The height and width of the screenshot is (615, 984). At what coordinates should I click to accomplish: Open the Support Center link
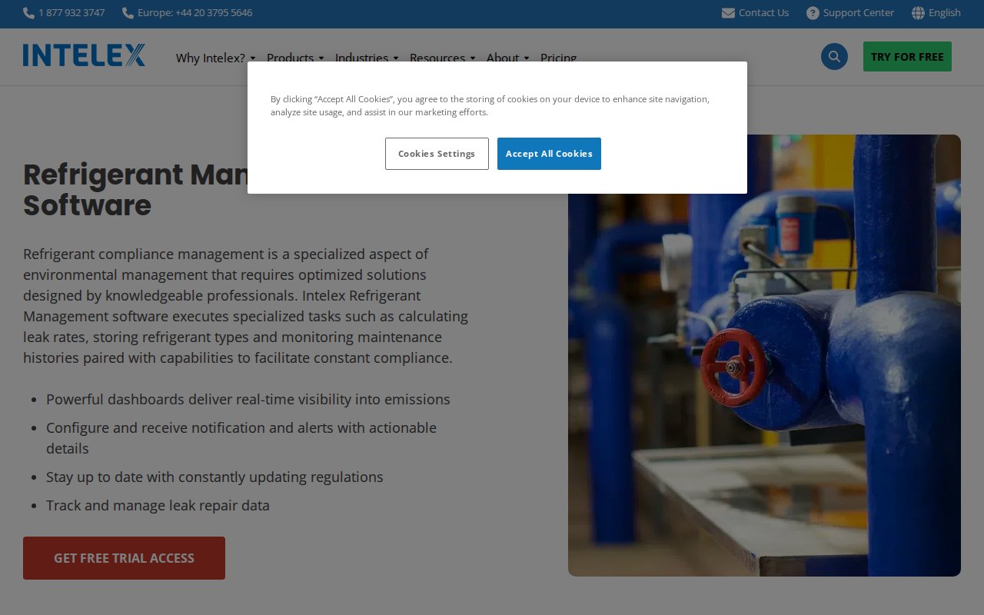(x=858, y=13)
